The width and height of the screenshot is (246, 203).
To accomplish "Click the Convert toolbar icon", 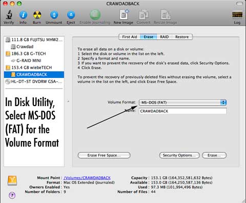I will coord(143,15).
